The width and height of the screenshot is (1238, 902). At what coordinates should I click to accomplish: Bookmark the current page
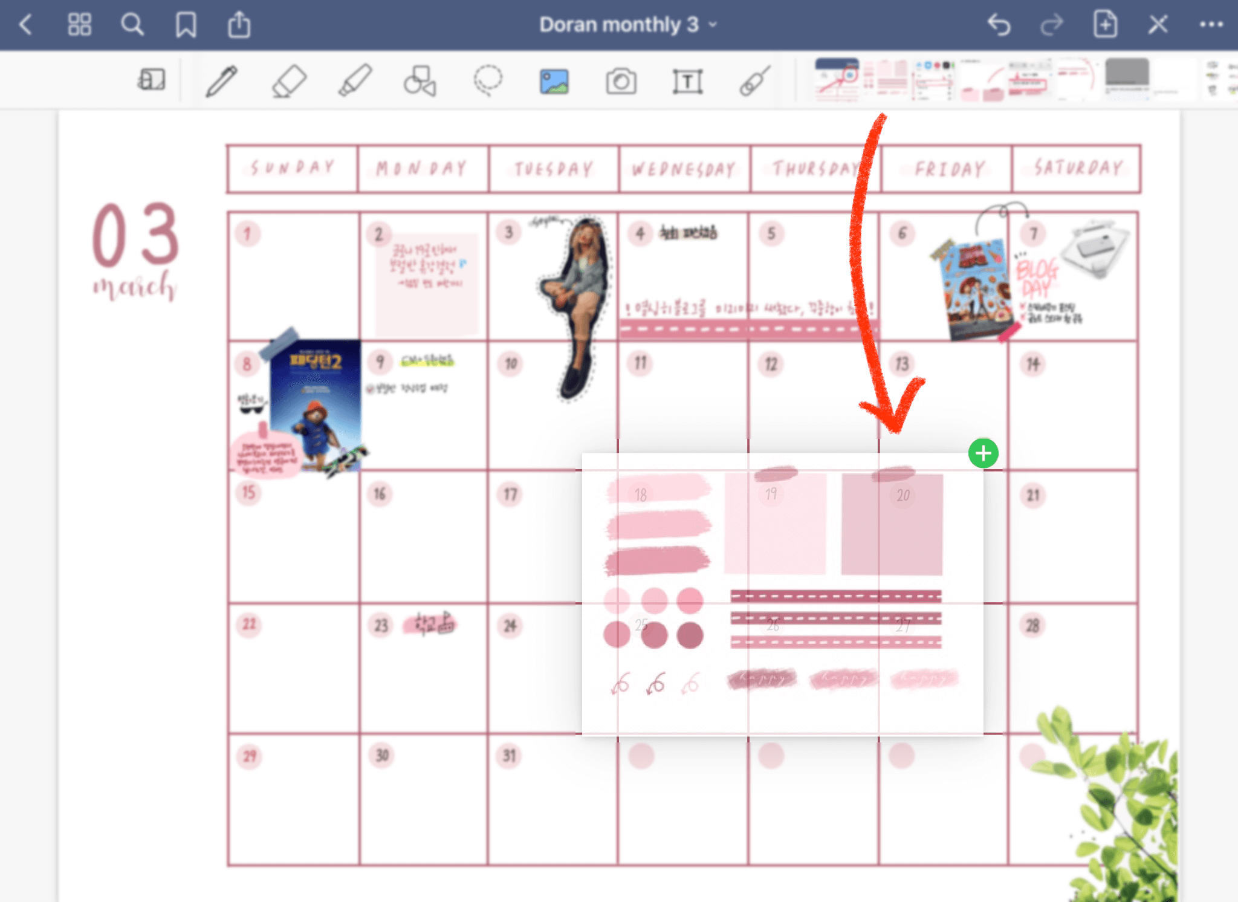[x=186, y=25]
